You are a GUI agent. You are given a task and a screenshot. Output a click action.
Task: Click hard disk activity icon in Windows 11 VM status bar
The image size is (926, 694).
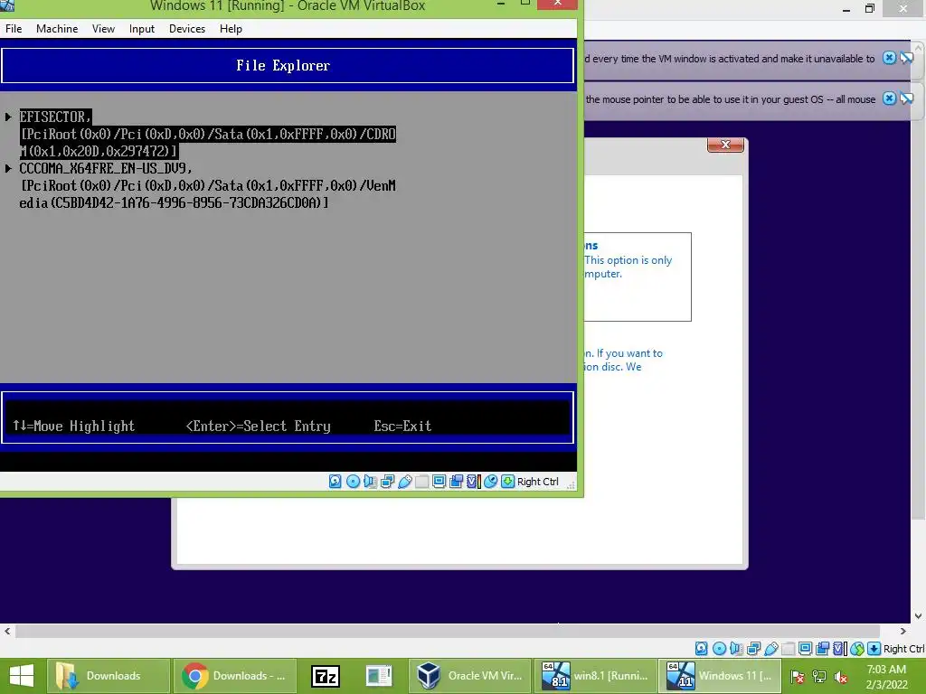pyautogui.click(x=335, y=482)
